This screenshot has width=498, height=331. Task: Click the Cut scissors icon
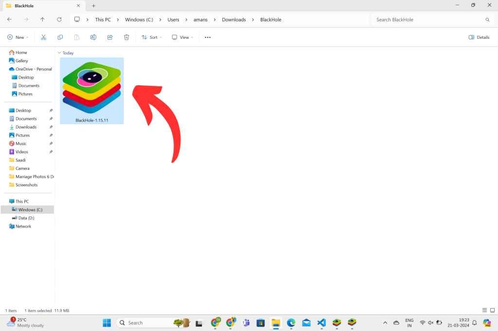pos(43,37)
